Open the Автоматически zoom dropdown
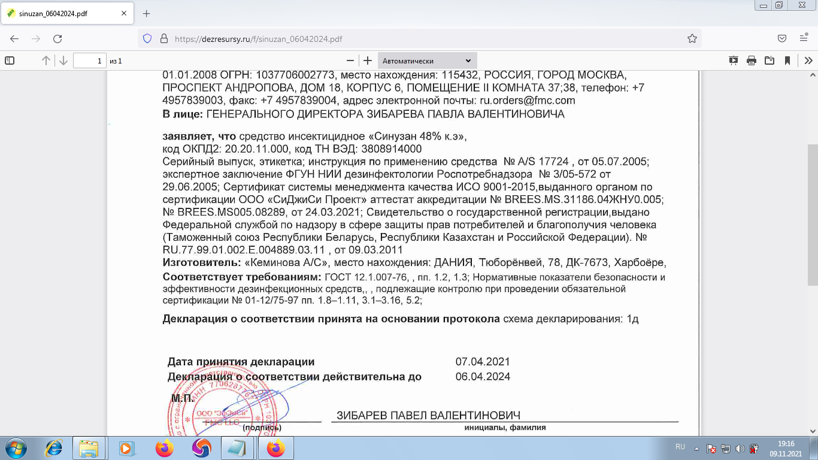This screenshot has height=460, width=818. click(x=427, y=60)
